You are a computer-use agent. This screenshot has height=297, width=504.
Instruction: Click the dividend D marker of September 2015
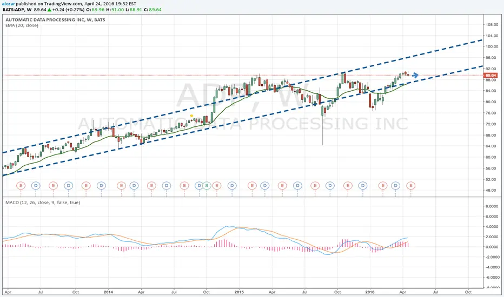[x=330, y=186]
